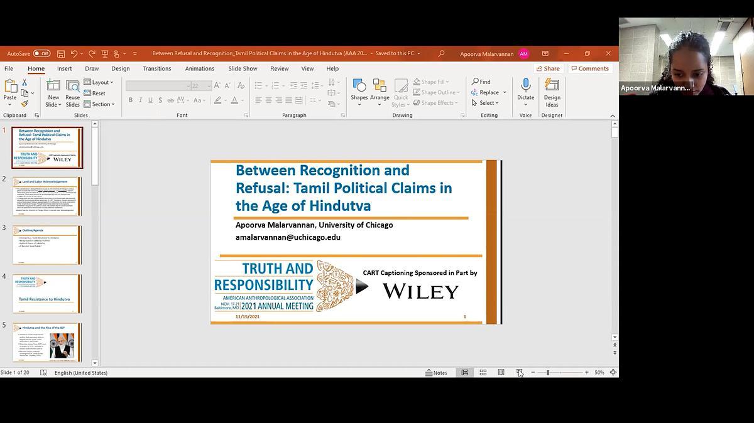
Task: Switch to Reading View icon
Action: pyautogui.click(x=501, y=373)
